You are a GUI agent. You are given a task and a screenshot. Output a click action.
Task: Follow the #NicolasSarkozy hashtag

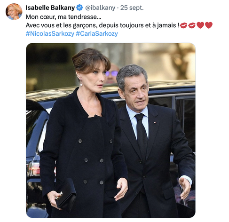click(50, 34)
